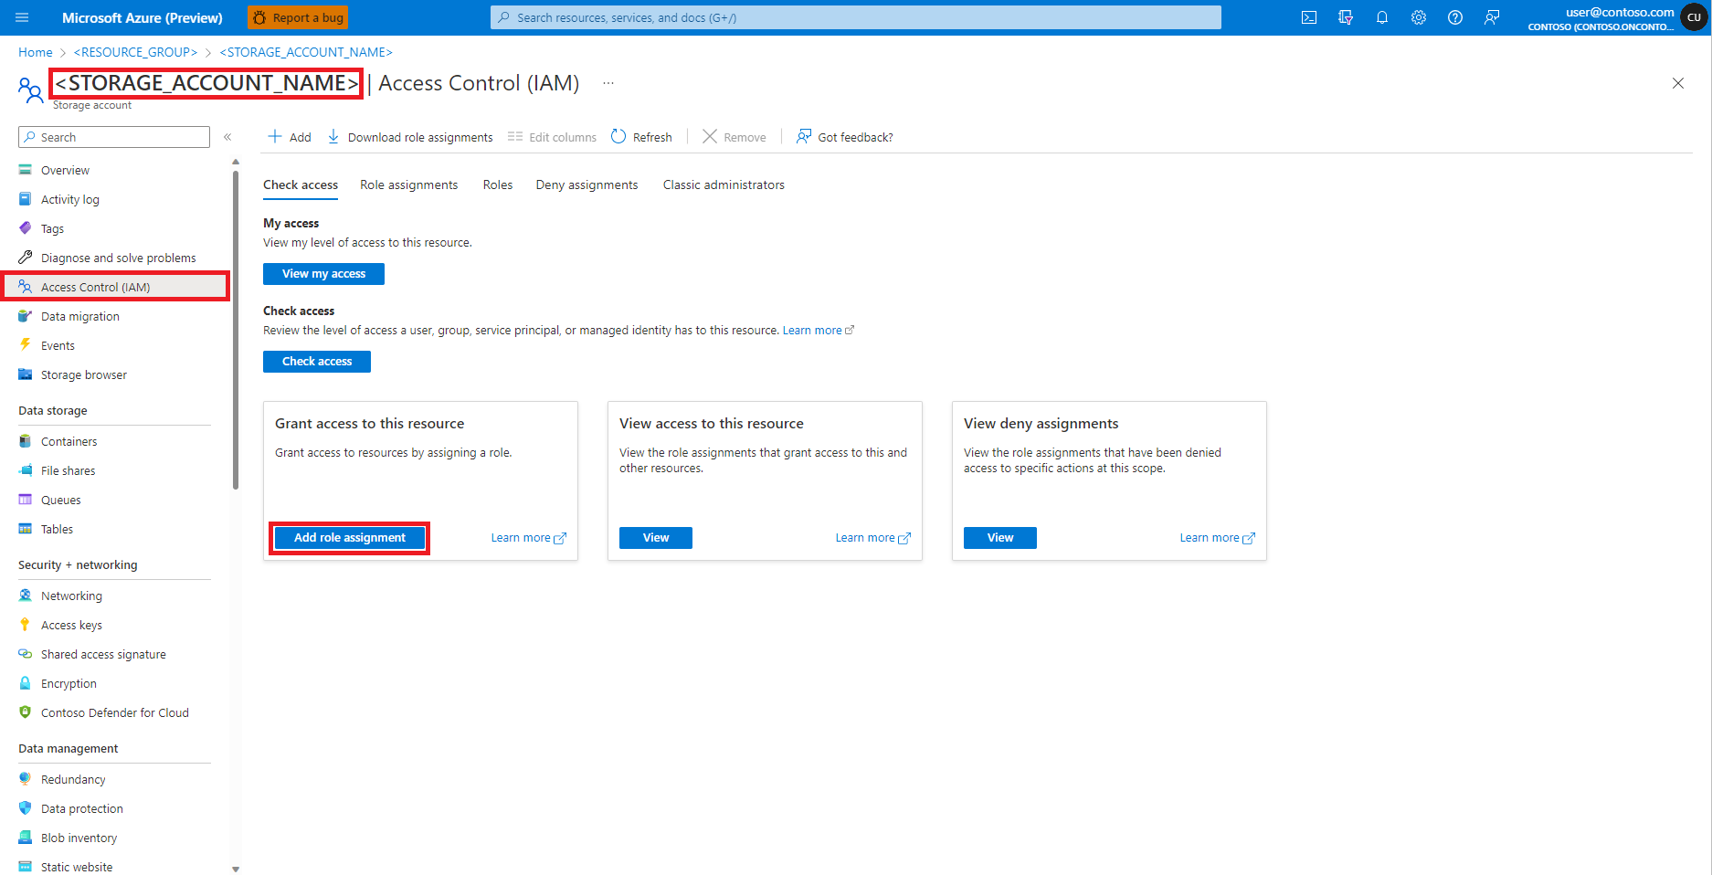Open portal Settings gear
Viewport: 1712px width, 875px height.
[1418, 16]
